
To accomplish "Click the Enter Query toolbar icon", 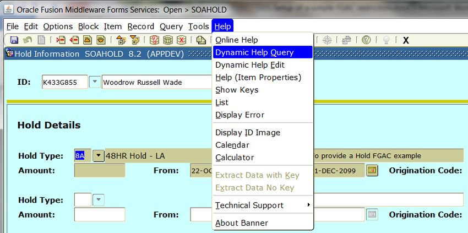I will pos(154,40).
